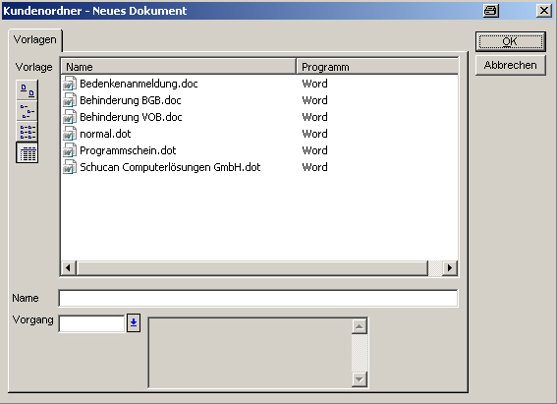557x404 pixels.
Task: Switch to small icons view
Action: 27,111
